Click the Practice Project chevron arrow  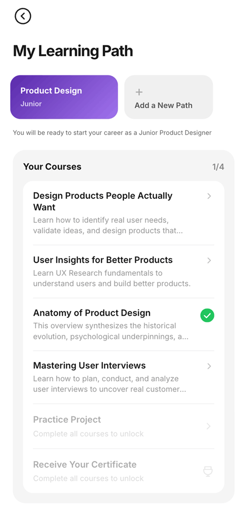209,426
